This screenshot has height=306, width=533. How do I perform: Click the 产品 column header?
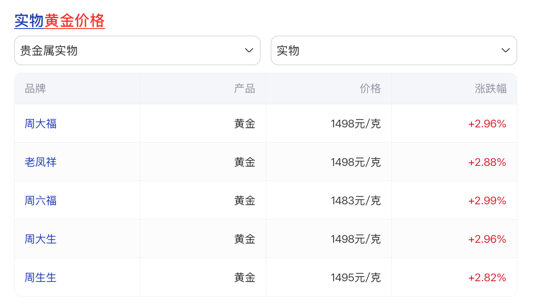(x=245, y=88)
